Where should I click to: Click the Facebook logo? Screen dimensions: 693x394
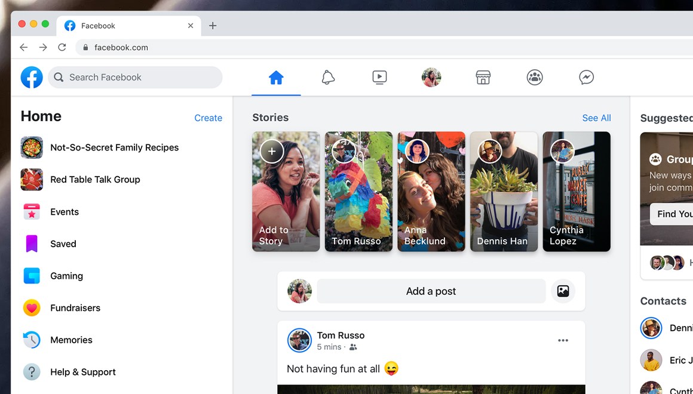click(x=32, y=77)
